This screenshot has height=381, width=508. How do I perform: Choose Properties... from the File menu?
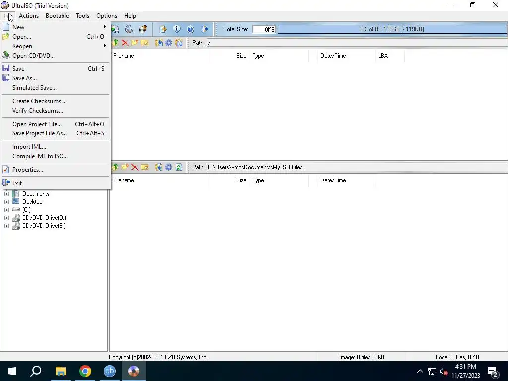click(x=56, y=170)
